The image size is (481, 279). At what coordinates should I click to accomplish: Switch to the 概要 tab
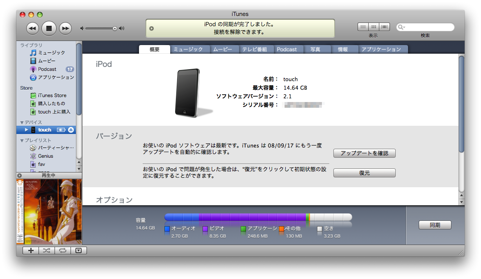[x=155, y=49]
